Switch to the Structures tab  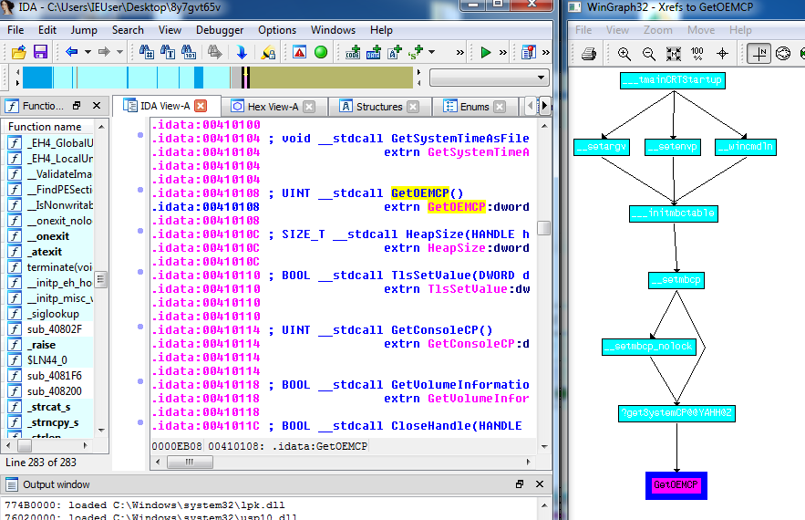(x=379, y=107)
